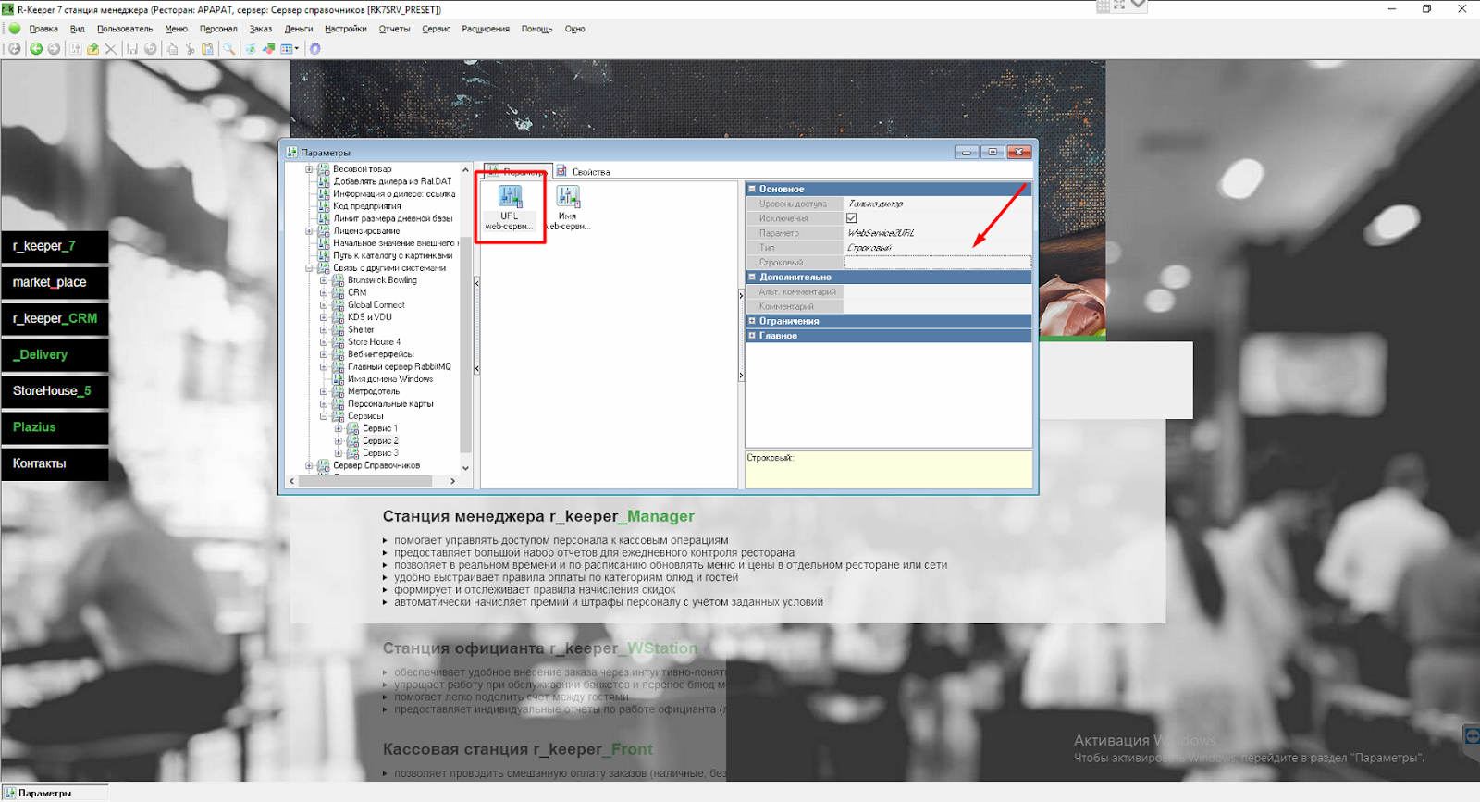The height and width of the screenshot is (802, 1480).
Task: Click the tree's vertical scrollbar down arrow
Action: (465, 468)
